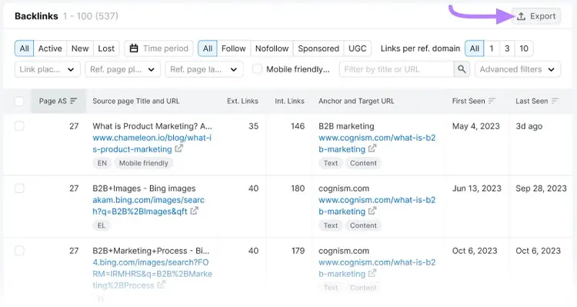Screen dimensions: 577x307
Task: Click the Text tag in first row
Action: (x=331, y=163)
